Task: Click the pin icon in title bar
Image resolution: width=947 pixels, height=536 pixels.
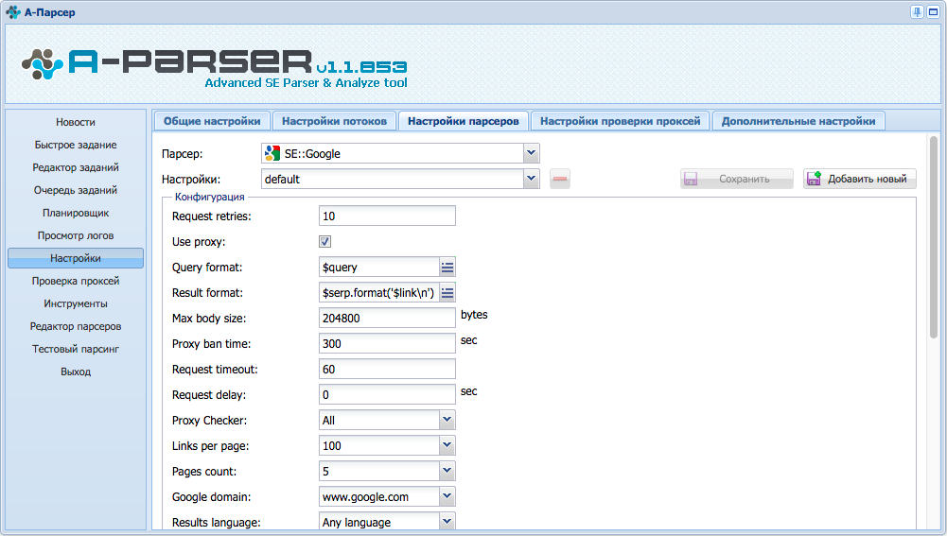Action: [x=917, y=12]
